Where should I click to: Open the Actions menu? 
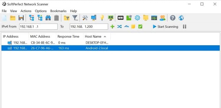click(x=26, y=11)
